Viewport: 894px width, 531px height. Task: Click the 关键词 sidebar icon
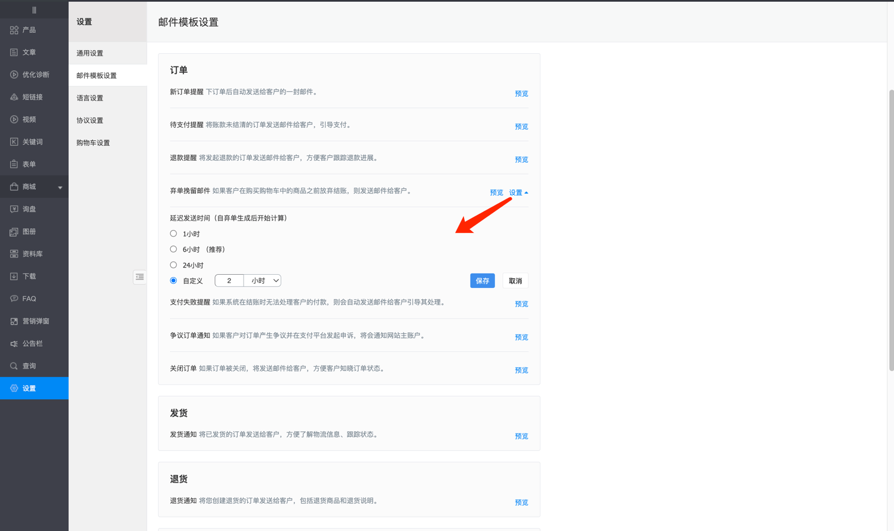click(14, 142)
